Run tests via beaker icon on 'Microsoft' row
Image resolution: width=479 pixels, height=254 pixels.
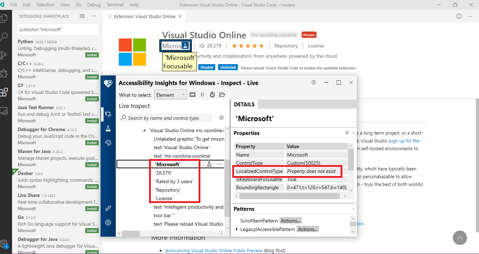click(x=209, y=164)
